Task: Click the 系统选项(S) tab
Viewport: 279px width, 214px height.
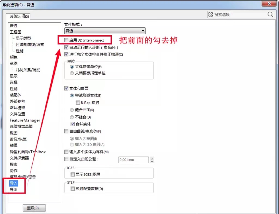Action: pyautogui.click(x=19, y=17)
